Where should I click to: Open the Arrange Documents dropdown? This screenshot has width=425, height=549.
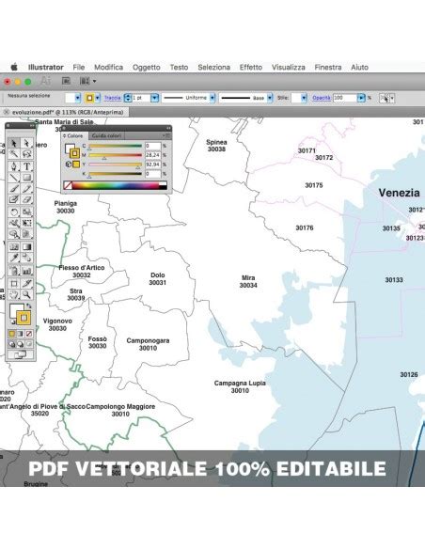(x=87, y=81)
